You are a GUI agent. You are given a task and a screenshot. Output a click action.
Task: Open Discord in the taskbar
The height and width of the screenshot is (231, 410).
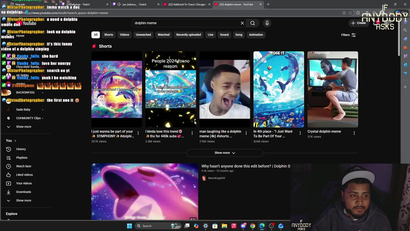243,226
